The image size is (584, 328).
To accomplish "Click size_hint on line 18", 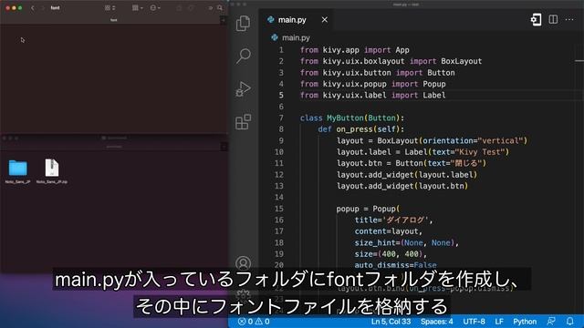I will pos(375,242).
